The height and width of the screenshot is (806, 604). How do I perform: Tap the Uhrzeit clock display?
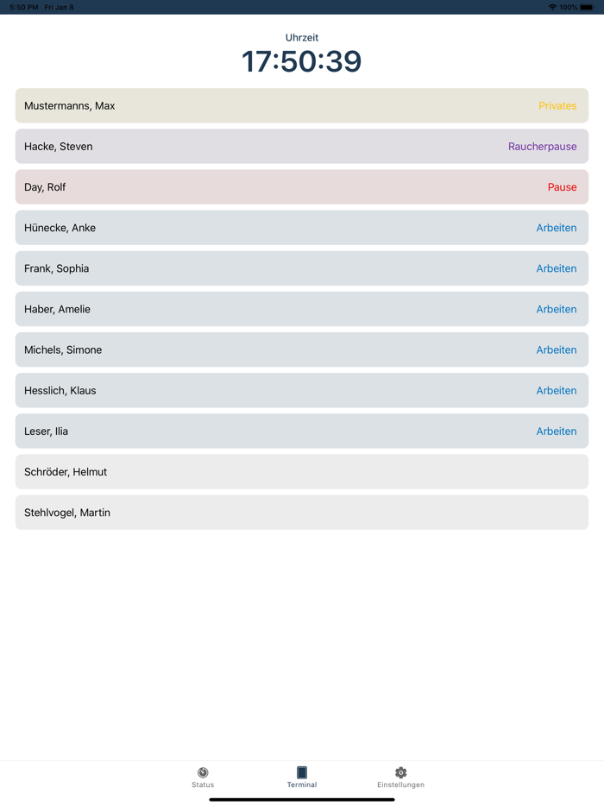(x=302, y=61)
